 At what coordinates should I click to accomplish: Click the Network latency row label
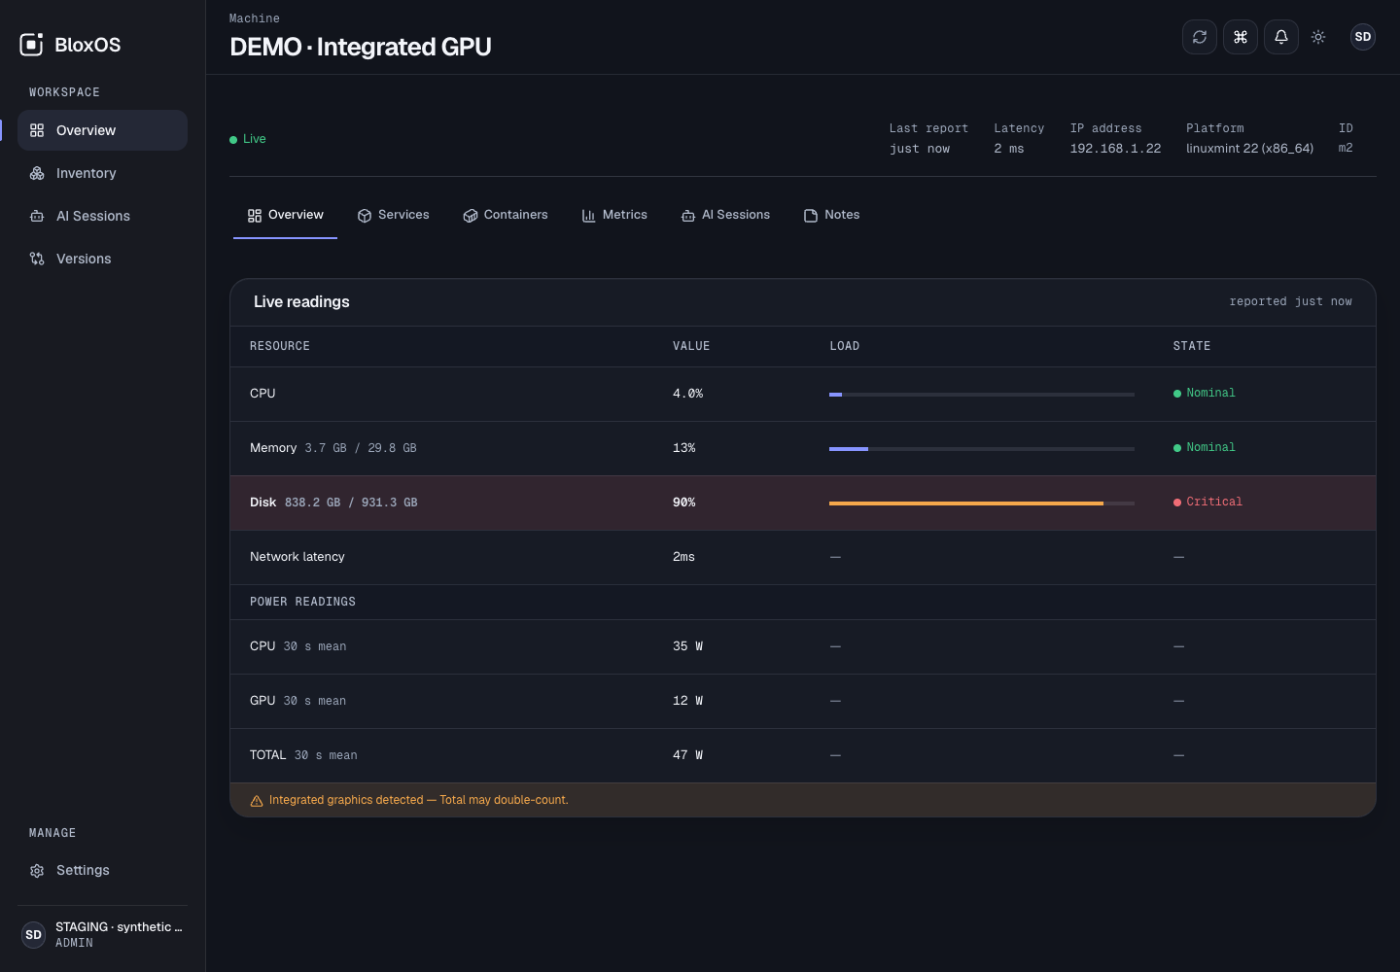coord(297,557)
